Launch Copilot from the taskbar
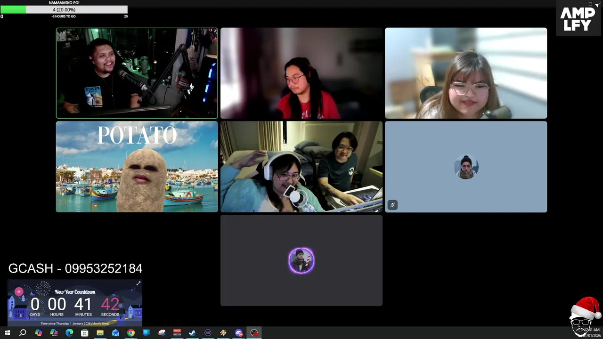This screenshot has height=339, width=603. coord(38,333)
